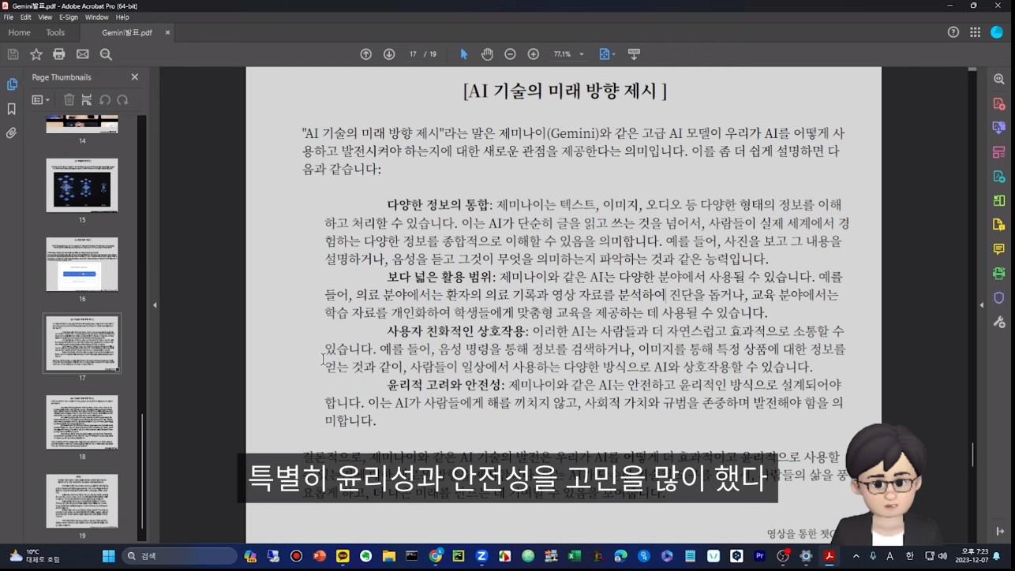Screen dimensions: 1015x571
Task: Send file by email icon
Action: point(83,54)
